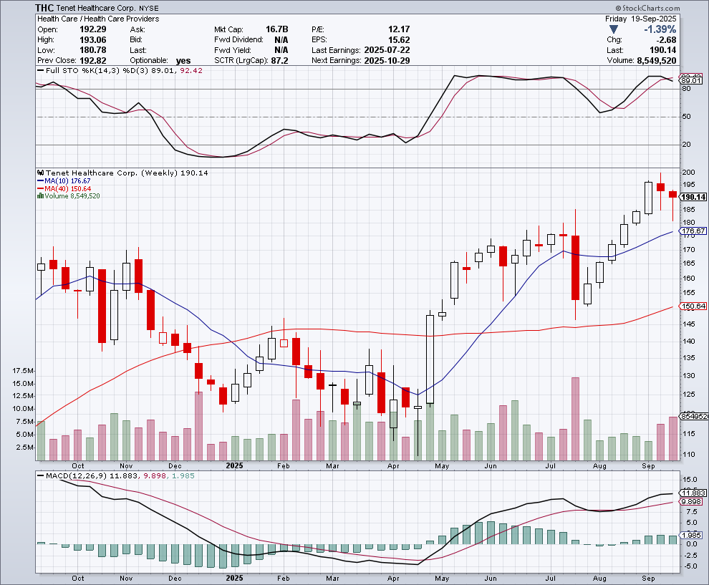Click the volume bars icon in price legend

(41, 195)
